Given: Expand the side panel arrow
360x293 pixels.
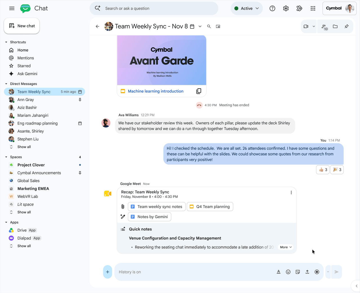Looking at the screenshot, I should [356, 286].
